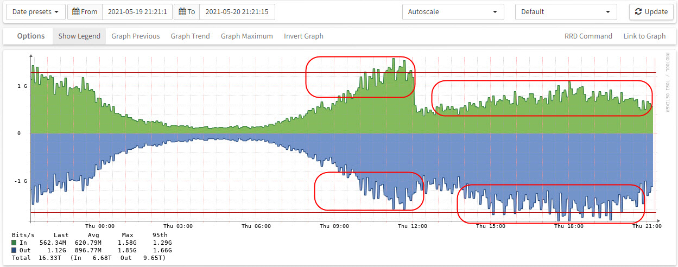
Task: Expand the Autoscale dropdown
Action: click(x=453, y=12)
